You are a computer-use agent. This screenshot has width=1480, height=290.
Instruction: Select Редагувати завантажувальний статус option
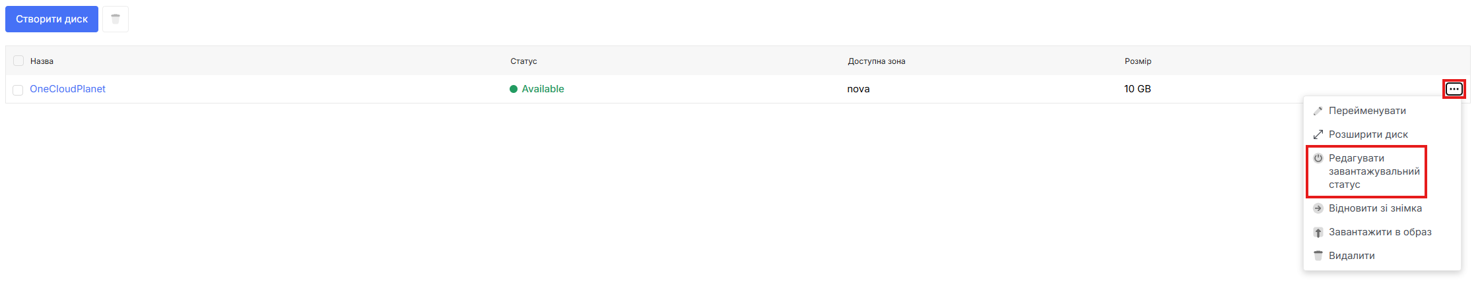[x=1373, y=171]
